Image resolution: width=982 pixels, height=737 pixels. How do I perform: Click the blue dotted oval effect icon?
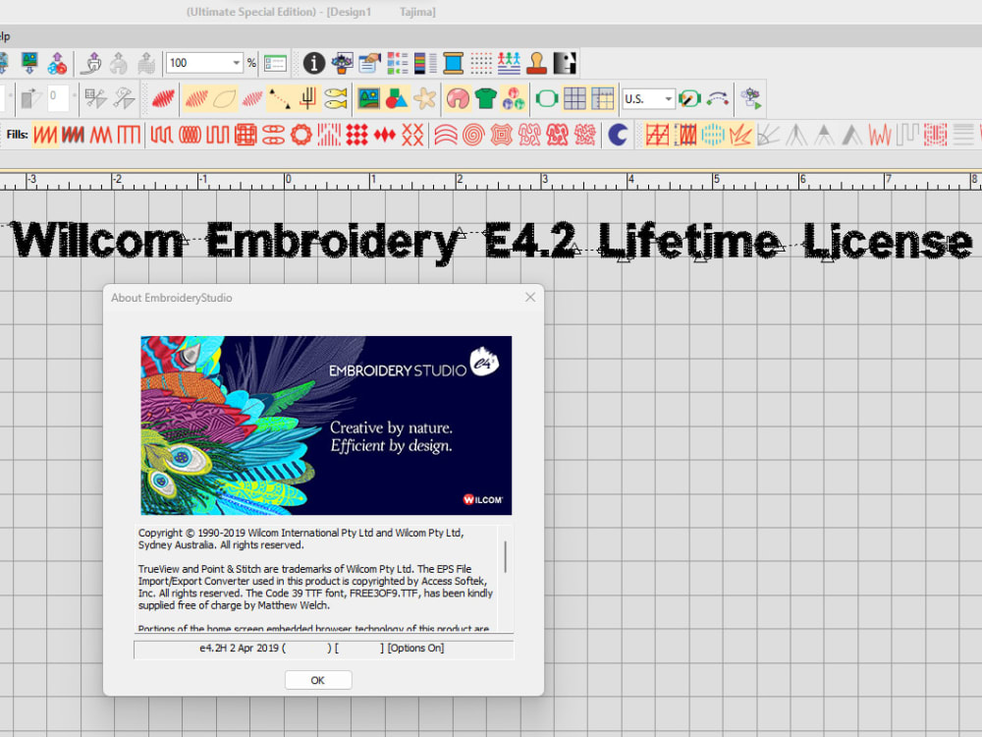[x=713, y=135]
